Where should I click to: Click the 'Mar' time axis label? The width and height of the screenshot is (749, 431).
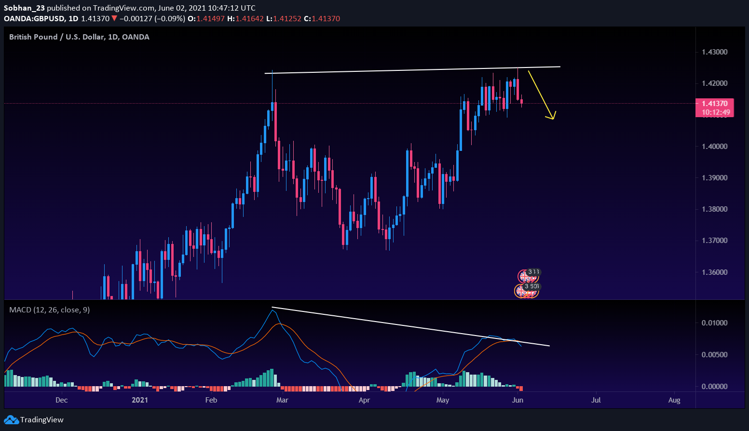click(282, 400)
